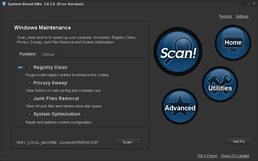Open the Advanced round star button
The image size is (258, 161).
[x=180, y=106]
